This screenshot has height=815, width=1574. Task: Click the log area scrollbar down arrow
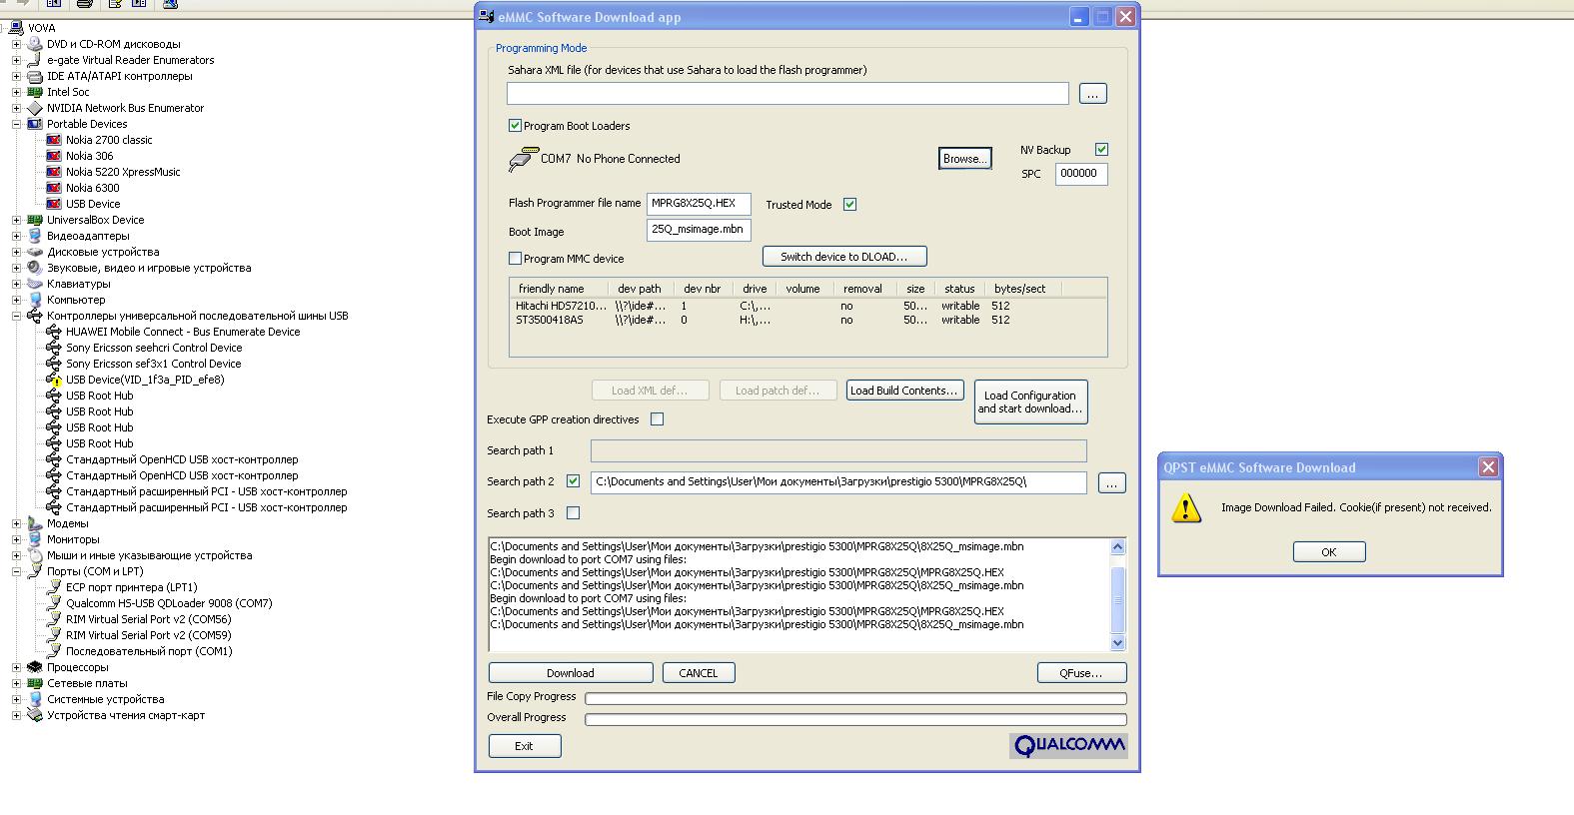coord(1117,643)
